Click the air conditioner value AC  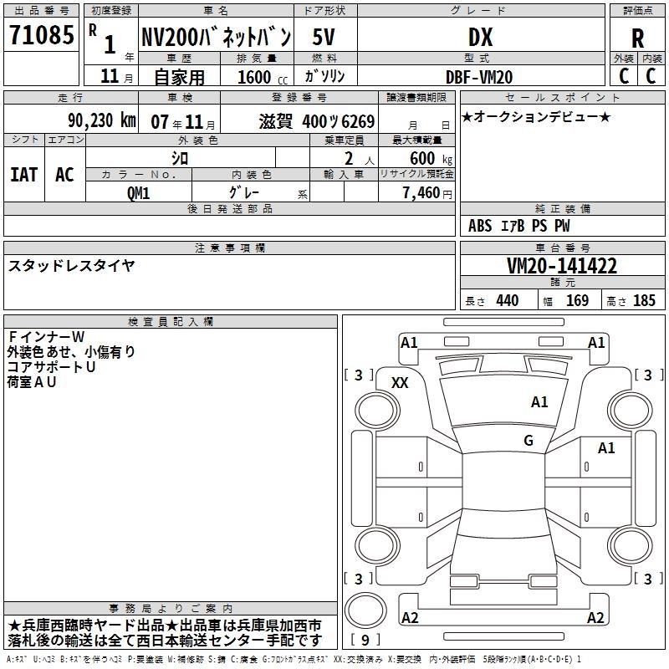(x=65, y=175)
